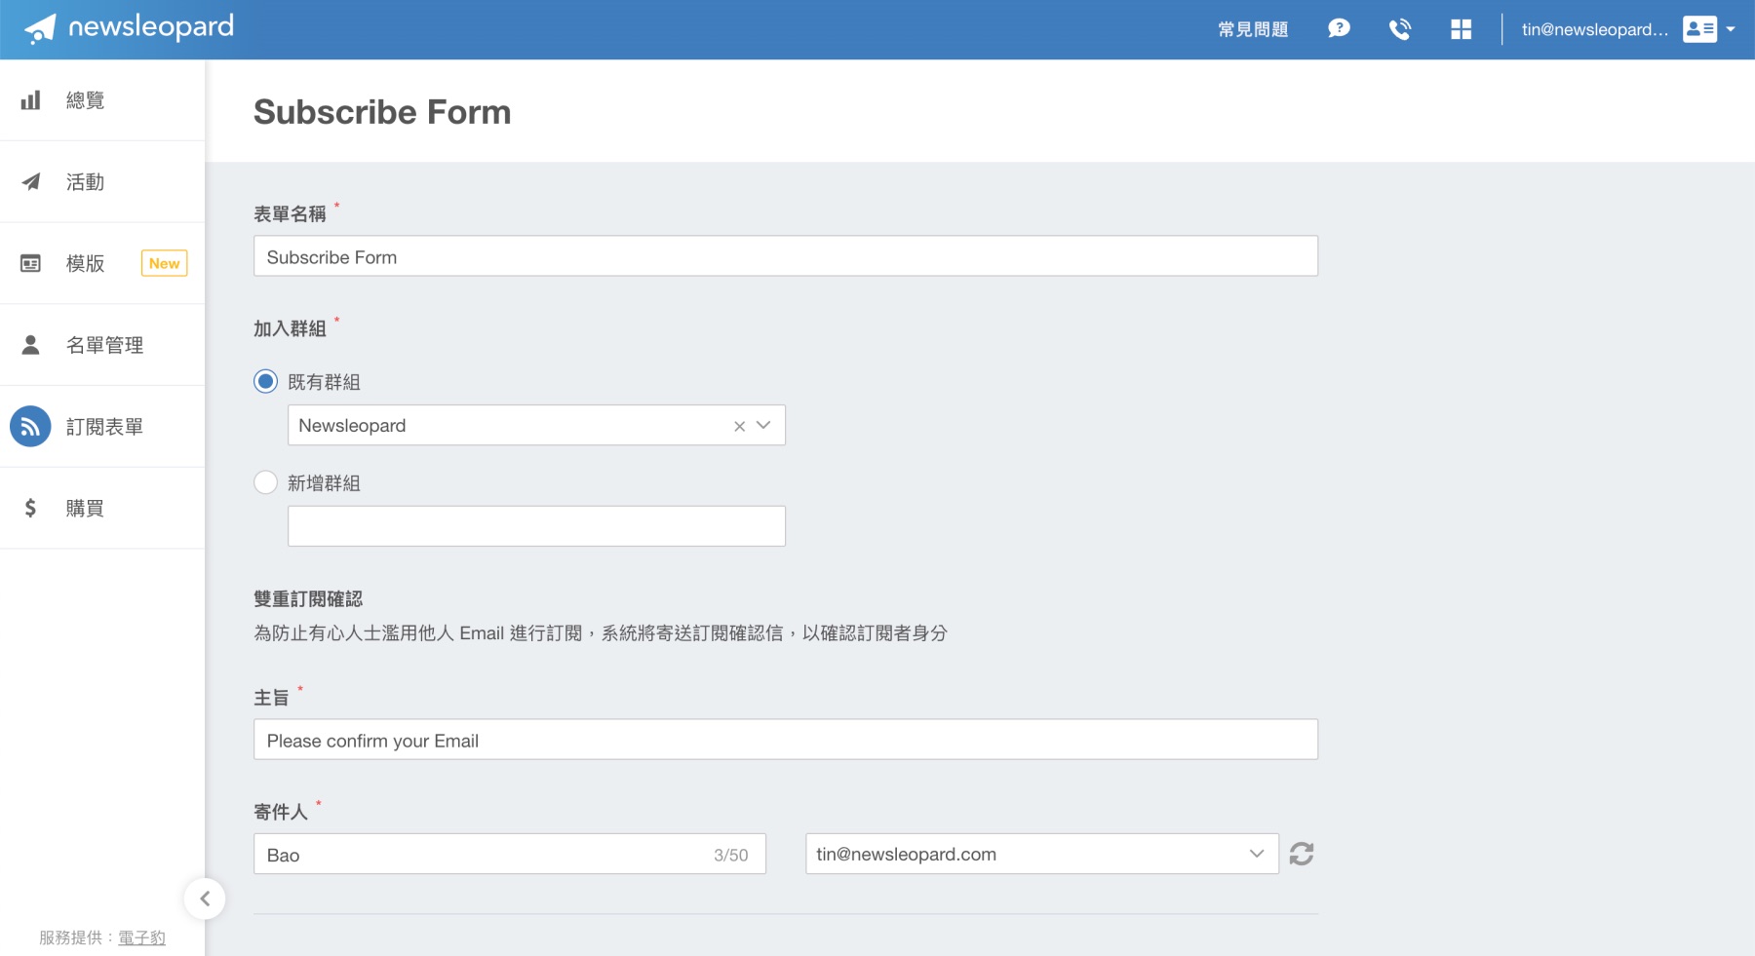
Task: Click the purchase dollar icon
Action: (x=31, y=508)
